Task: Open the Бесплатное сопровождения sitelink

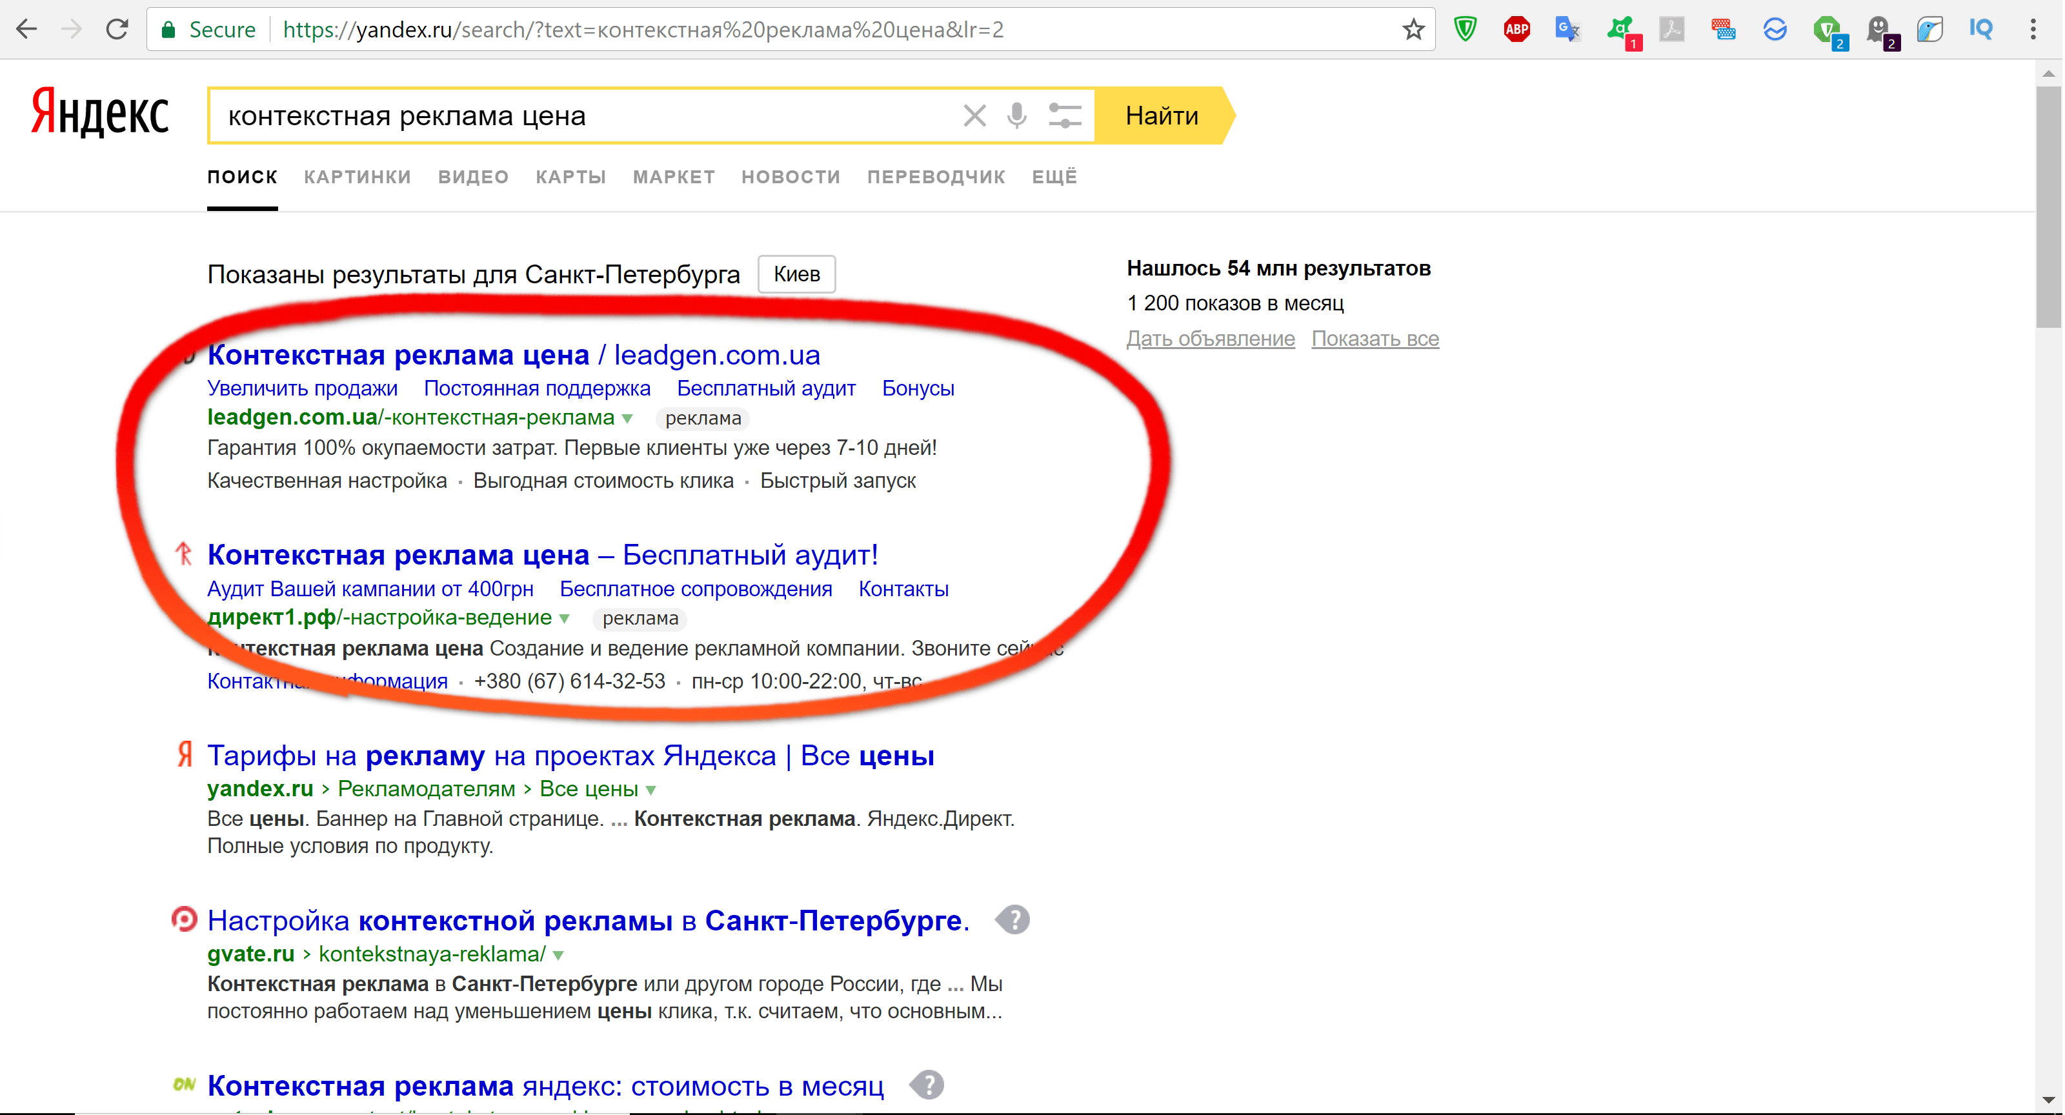Action: (696, 589)
